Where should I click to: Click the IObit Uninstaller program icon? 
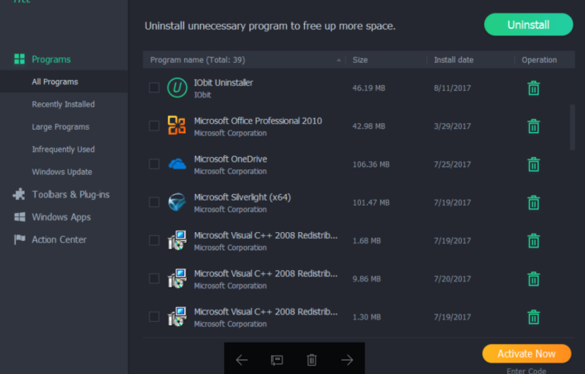(x=177, y=88)
